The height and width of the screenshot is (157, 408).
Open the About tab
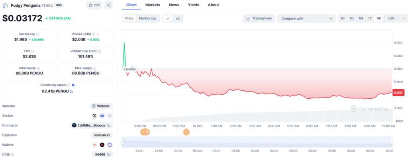click(214, 5)
